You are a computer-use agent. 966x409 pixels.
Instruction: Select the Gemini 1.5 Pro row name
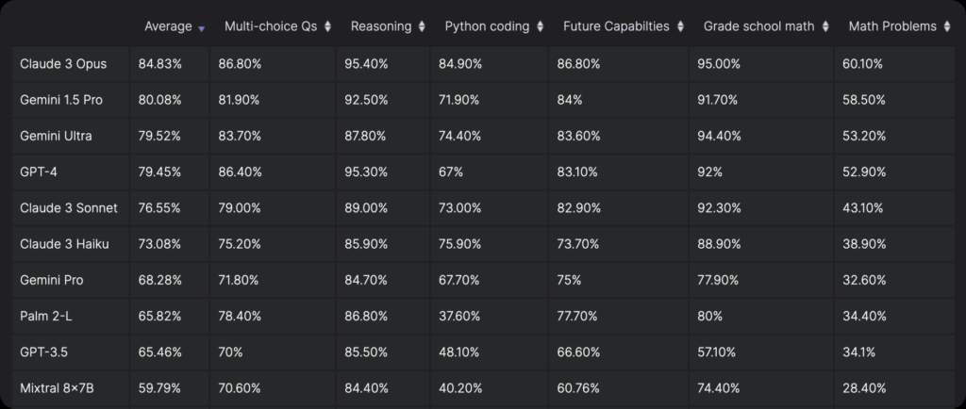[x=61, y=99]
